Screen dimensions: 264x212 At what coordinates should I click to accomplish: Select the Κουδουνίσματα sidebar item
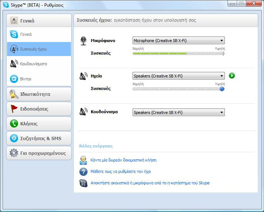pyautogui.click(x=39, y=64)
